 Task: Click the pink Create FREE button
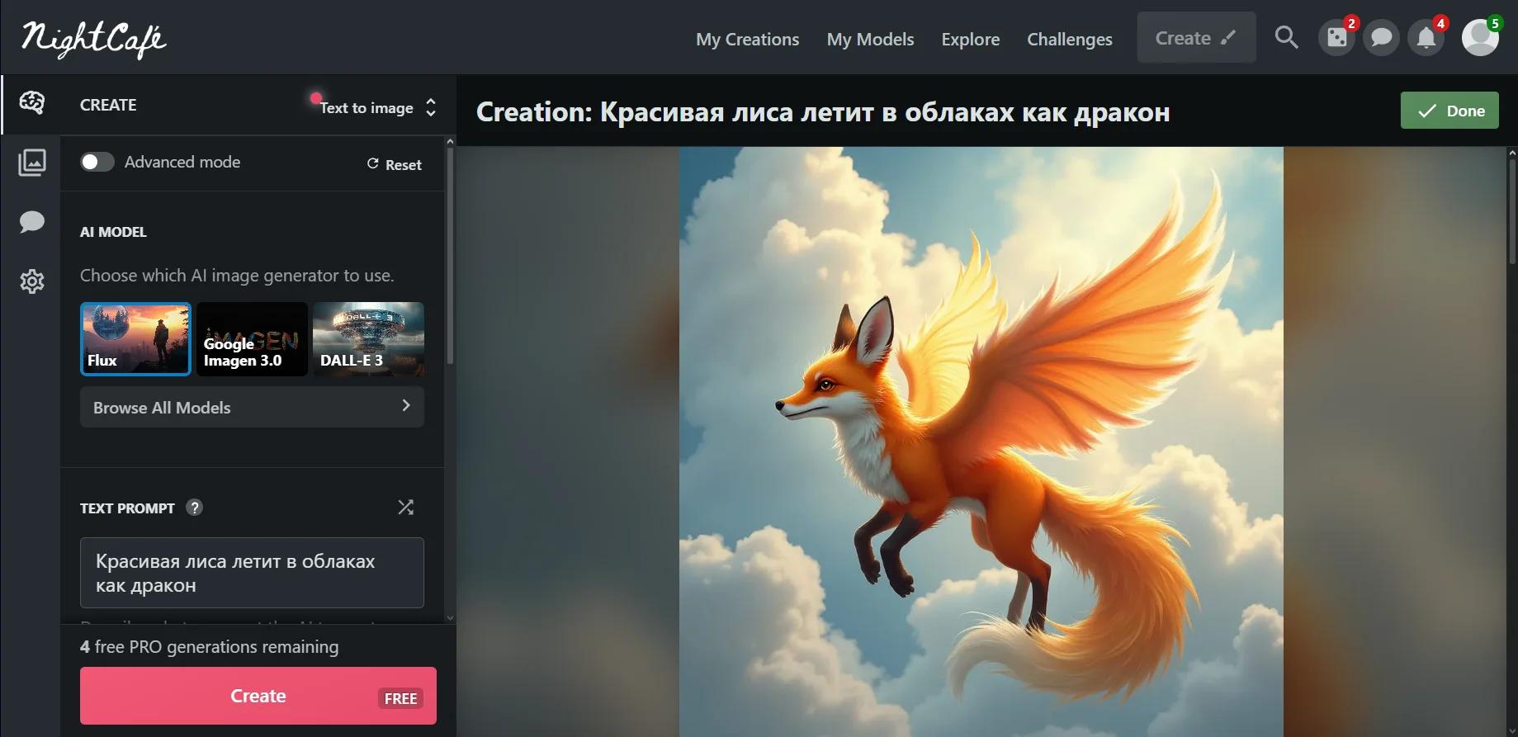[x=258, y=696]
